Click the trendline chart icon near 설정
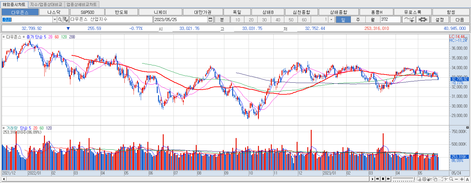Viewport: 471px width, 183px height. pos(409,19)
